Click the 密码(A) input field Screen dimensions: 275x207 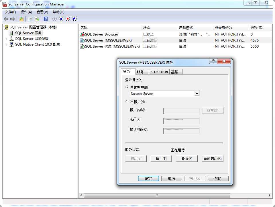coord(181,121)
